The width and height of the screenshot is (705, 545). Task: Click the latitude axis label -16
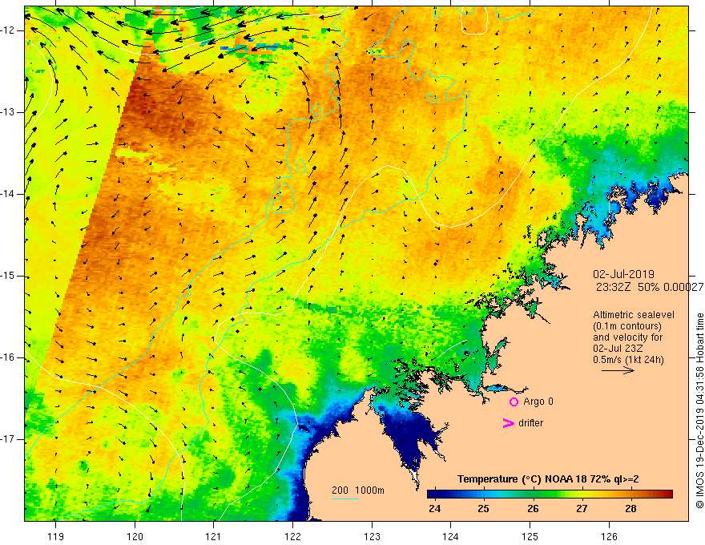pyautogui.click(x=9, y=357)
